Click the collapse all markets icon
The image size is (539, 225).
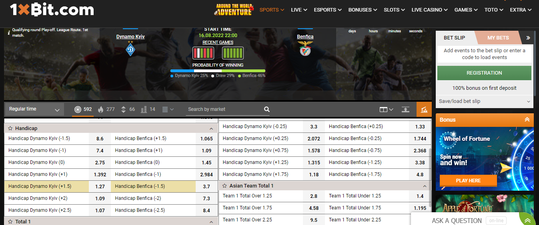(405, 109)
